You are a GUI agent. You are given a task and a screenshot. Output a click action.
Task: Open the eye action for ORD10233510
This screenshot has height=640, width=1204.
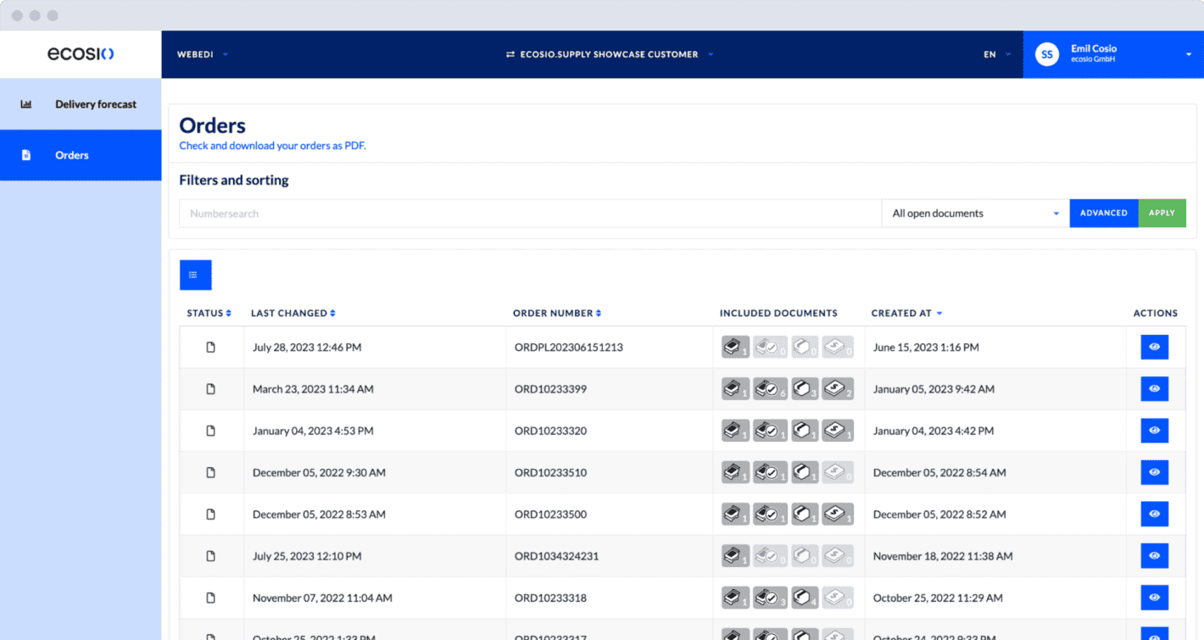coord(1154,472)
